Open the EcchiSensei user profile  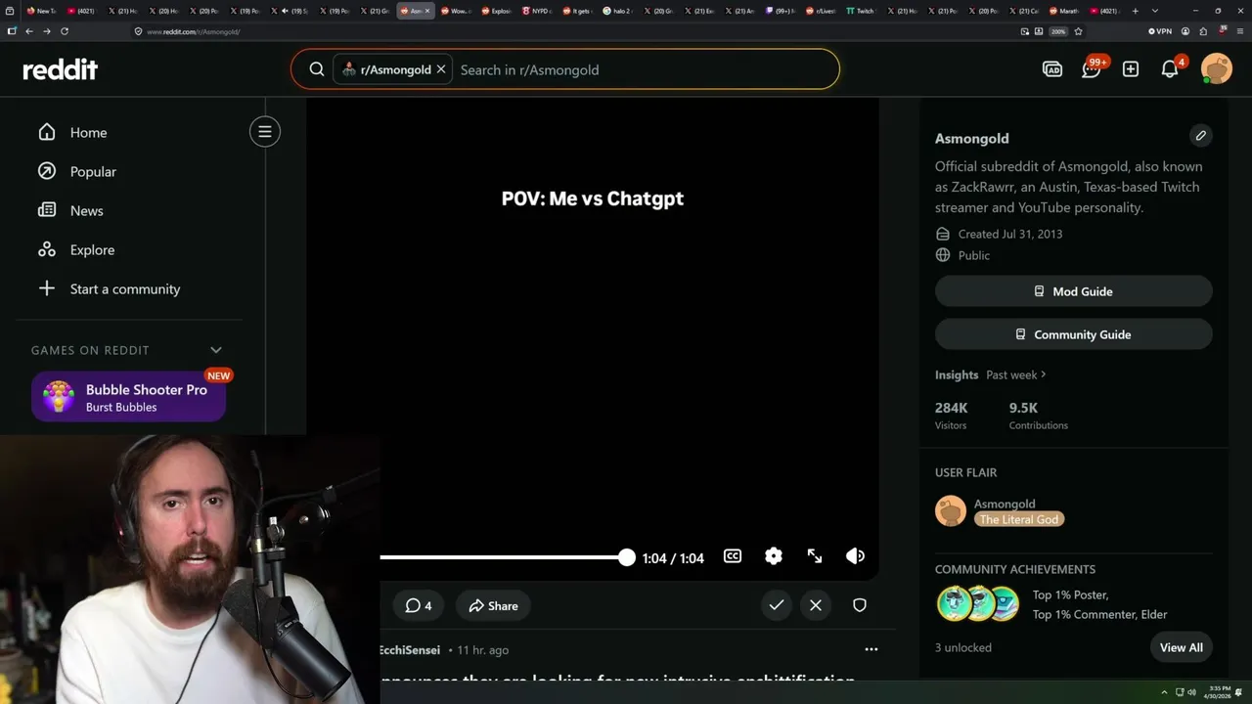(410, 650)
